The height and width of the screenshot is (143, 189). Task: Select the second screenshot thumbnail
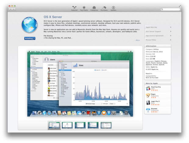pos(67,125)
